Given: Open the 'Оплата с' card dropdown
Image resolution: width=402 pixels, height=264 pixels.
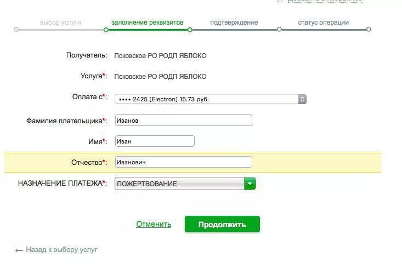Looking at the screenshot, I should pos(211,99).
